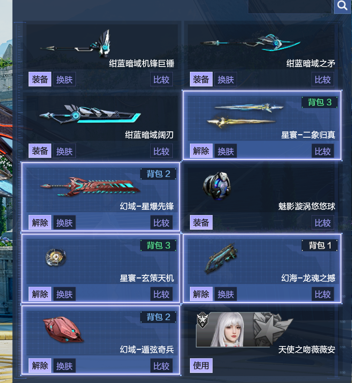The width and height of the screenshot is (352, 383).
Task: Select the 星寰-二象归真 dual swords image
Action: point(245,115)
